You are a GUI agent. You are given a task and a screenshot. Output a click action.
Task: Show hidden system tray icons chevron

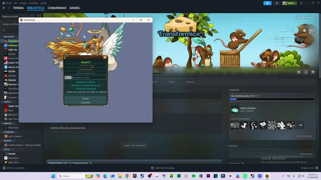[283, 176]
